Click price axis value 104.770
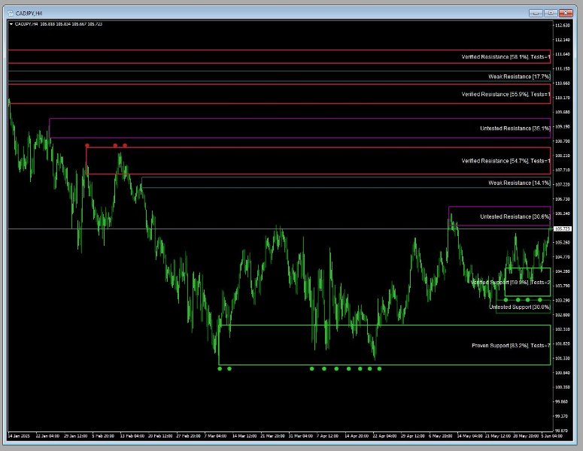 tap(562, 257)
